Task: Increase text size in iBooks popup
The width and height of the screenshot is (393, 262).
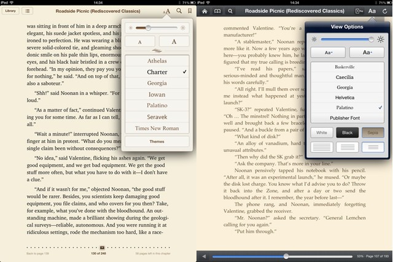Action: 173,41
